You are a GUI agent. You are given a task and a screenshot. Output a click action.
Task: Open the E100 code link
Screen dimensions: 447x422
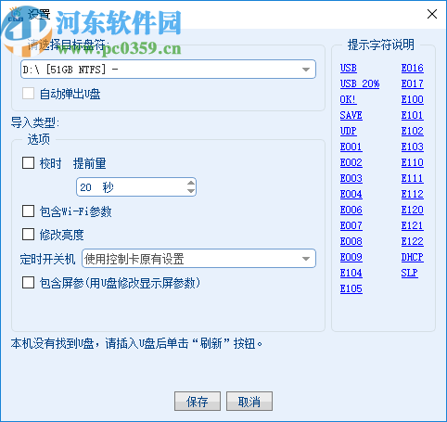pyautogui.click(x=413, y=99)
